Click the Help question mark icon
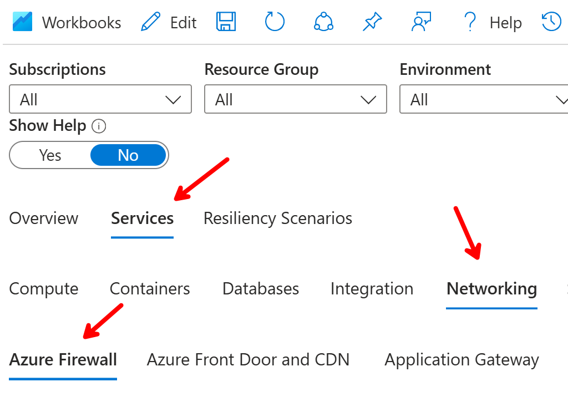568x397 pixels. click(x=470, y=22)
